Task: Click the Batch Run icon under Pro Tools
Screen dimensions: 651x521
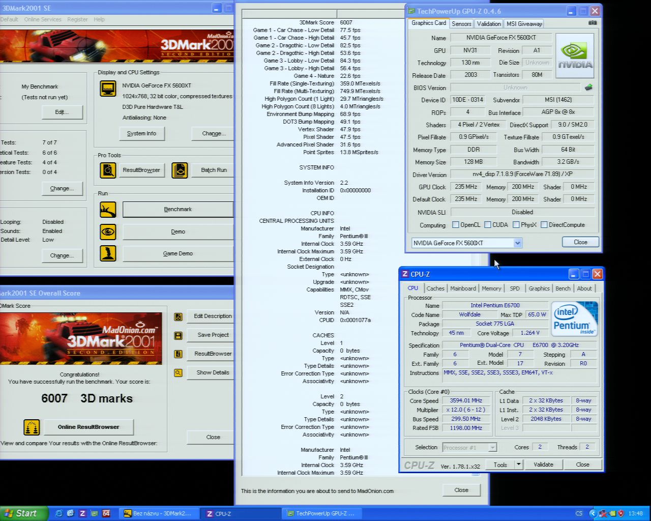Action: coord(180,170)
